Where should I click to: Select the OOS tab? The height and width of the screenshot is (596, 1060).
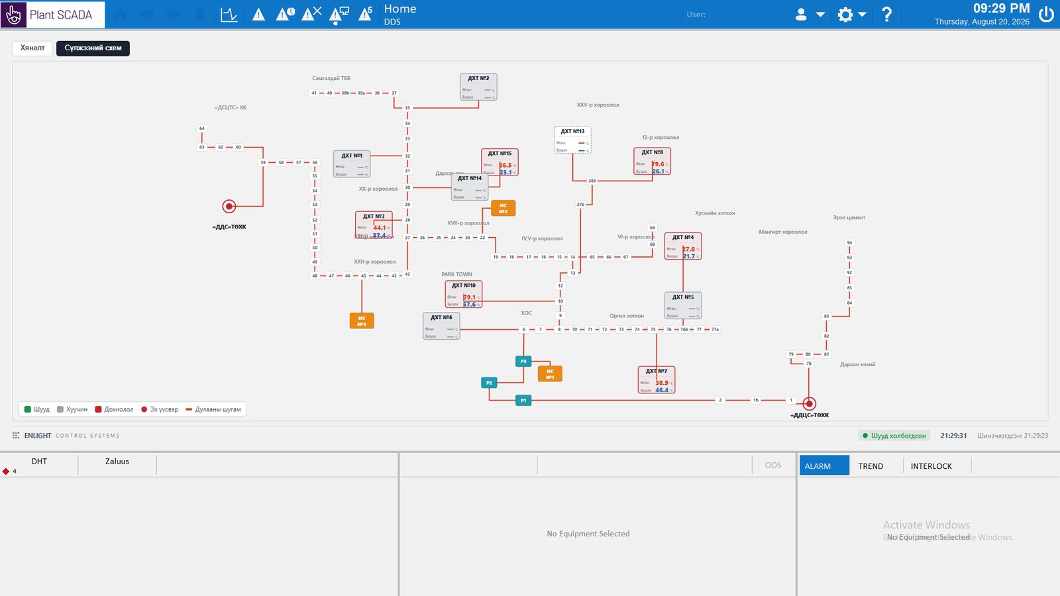772,465
